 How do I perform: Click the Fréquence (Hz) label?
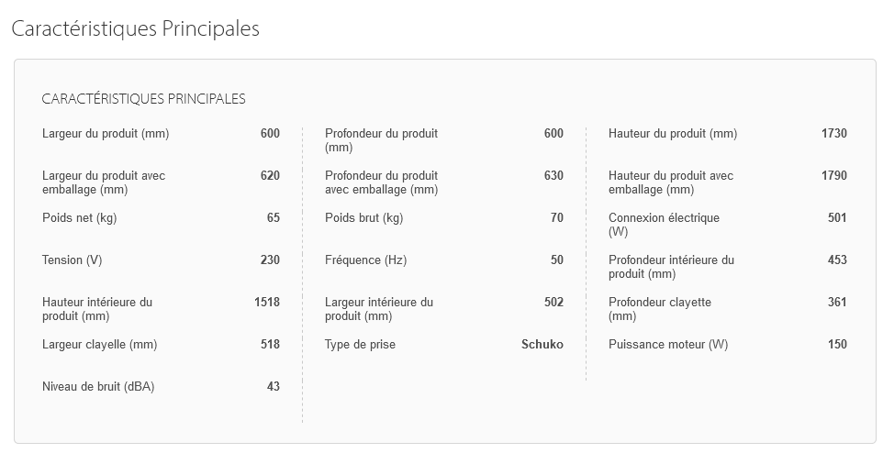[365, 260]
